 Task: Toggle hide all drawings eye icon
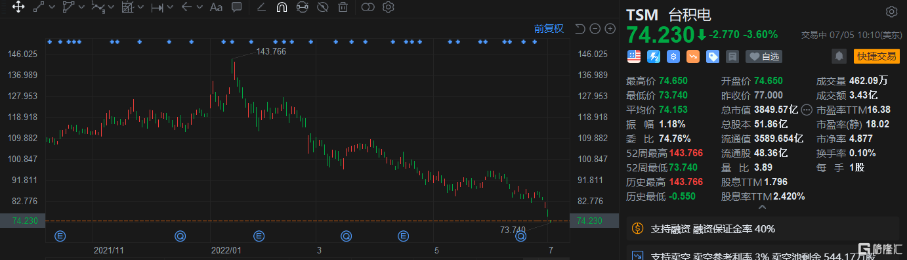pos(322,8)
